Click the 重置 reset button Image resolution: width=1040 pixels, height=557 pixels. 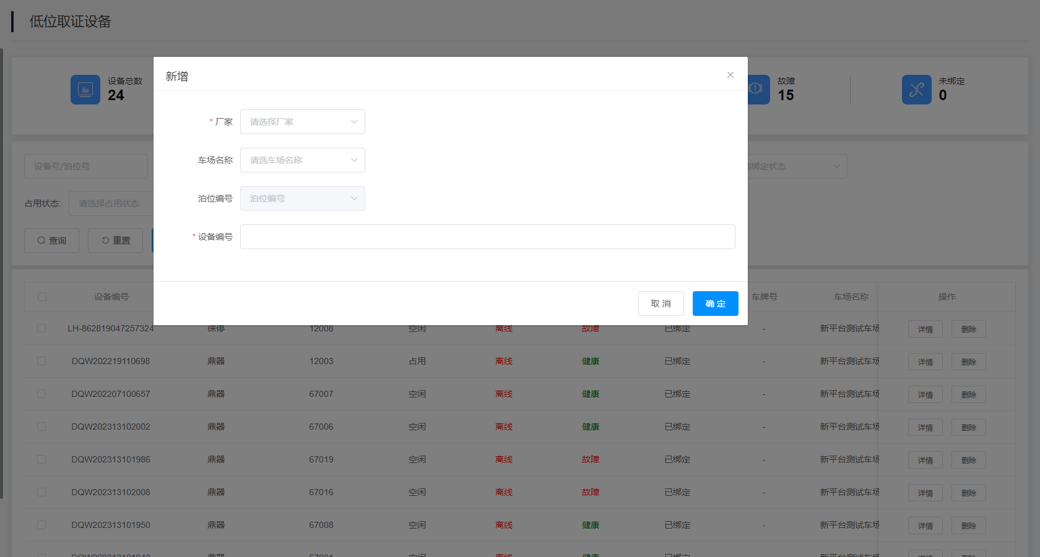pos(115,240)
